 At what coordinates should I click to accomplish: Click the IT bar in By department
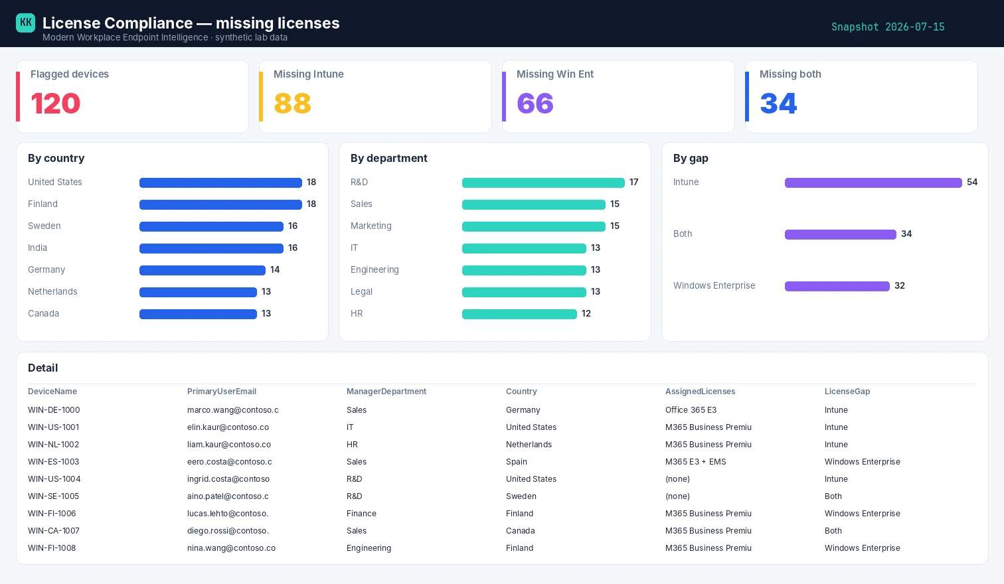coord(524,248)
